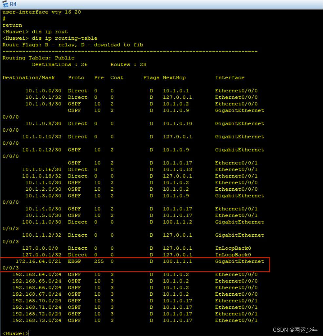The height and width of the screenshot is (336, 323).
Task: Click the "Routing Tables: Public" heading
Action: tap(39, 58)
